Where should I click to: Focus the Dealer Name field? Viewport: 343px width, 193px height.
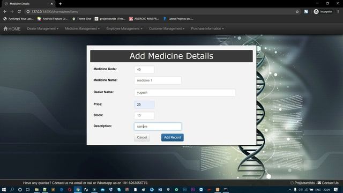pyautogui.click(x=185, y=93)
